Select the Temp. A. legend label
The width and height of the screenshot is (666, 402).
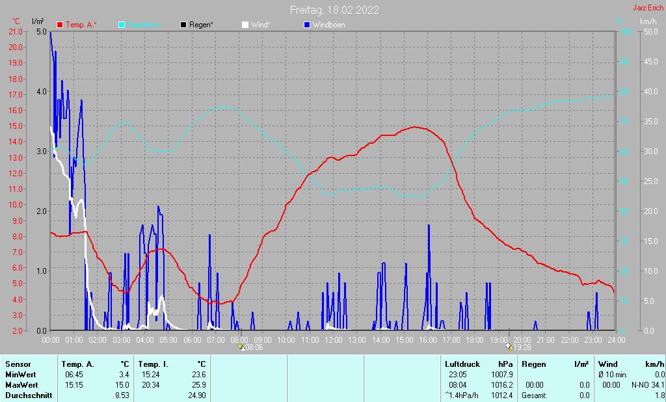click(81, 25)
